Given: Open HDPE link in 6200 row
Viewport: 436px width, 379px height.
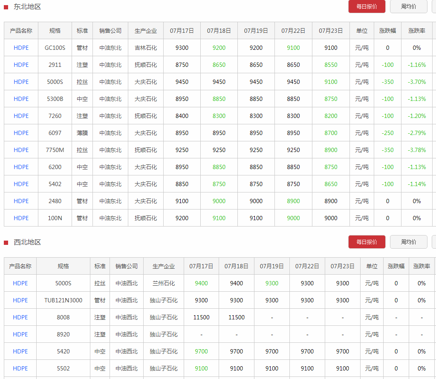Looking at the screenshot, I should pos(21,167).
